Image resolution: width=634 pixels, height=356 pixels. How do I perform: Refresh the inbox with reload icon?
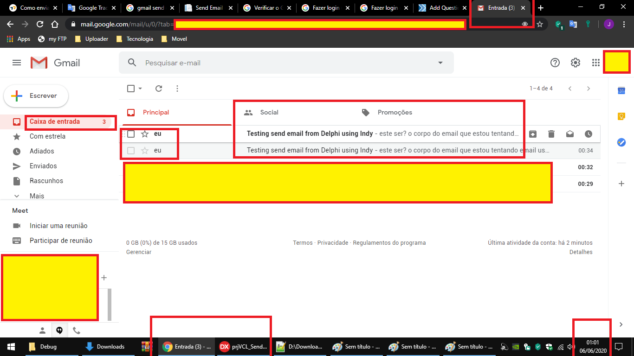(x=159, y=89)
